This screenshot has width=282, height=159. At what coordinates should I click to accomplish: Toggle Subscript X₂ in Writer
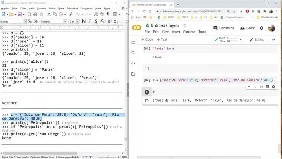tap(115, 22)
